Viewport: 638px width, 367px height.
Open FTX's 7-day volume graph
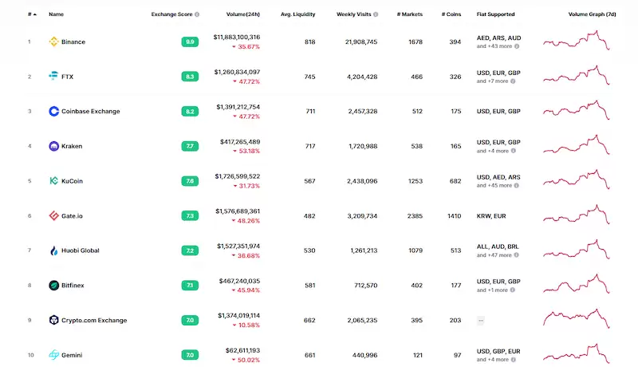pyautogui.click(x=577, y=76)
